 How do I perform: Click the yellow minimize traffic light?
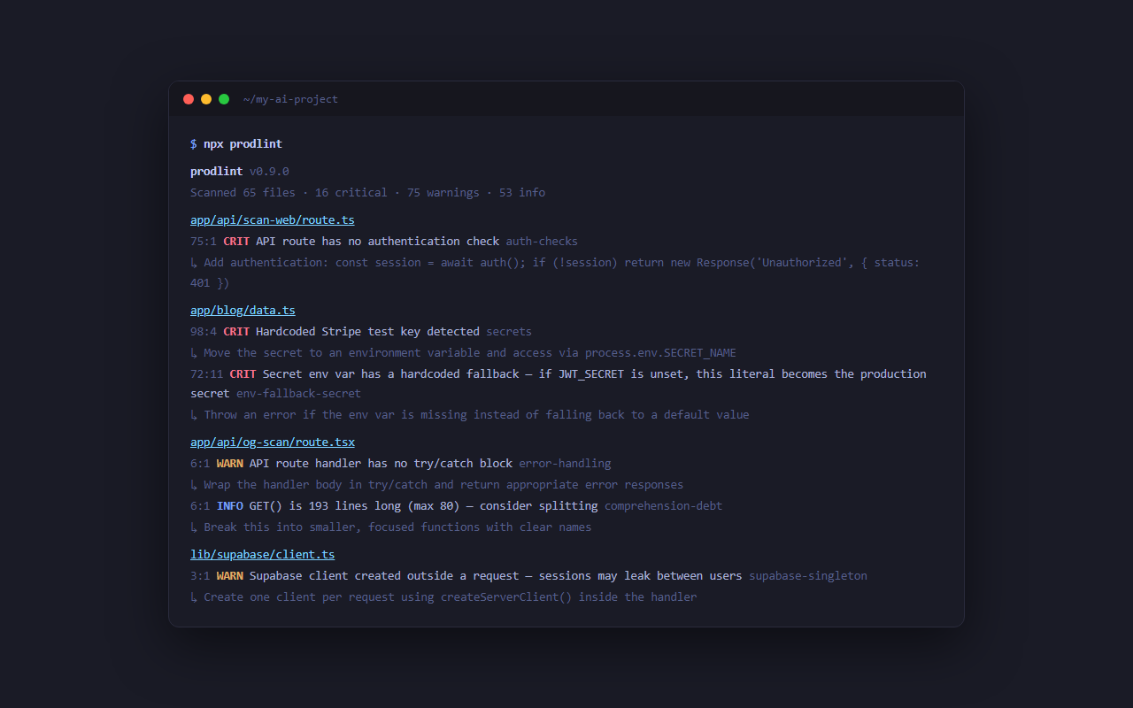[206, 99]
